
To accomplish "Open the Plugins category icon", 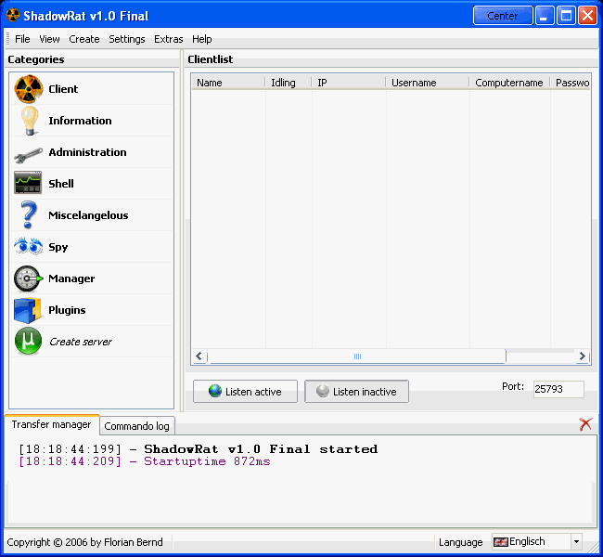I will tap(28, 310).
